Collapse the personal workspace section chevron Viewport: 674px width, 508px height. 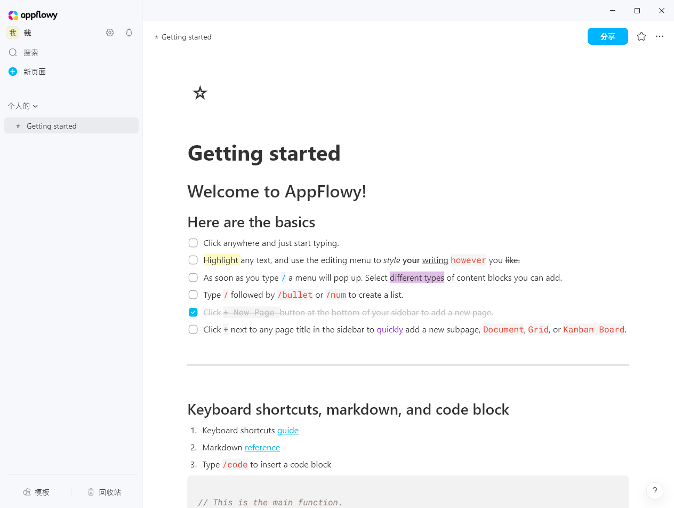click(x=35, y=106)
